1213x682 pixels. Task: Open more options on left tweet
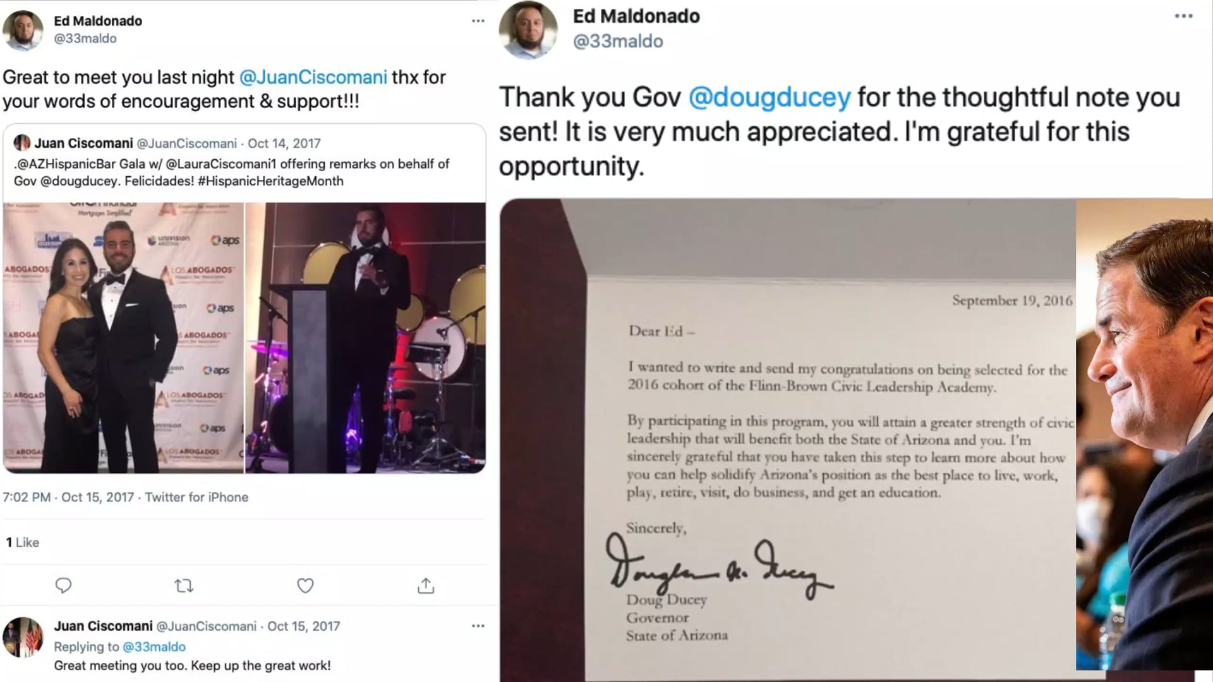pos(478,21)
